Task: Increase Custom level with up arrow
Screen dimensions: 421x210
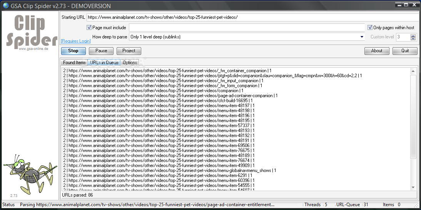Action: 413,35
